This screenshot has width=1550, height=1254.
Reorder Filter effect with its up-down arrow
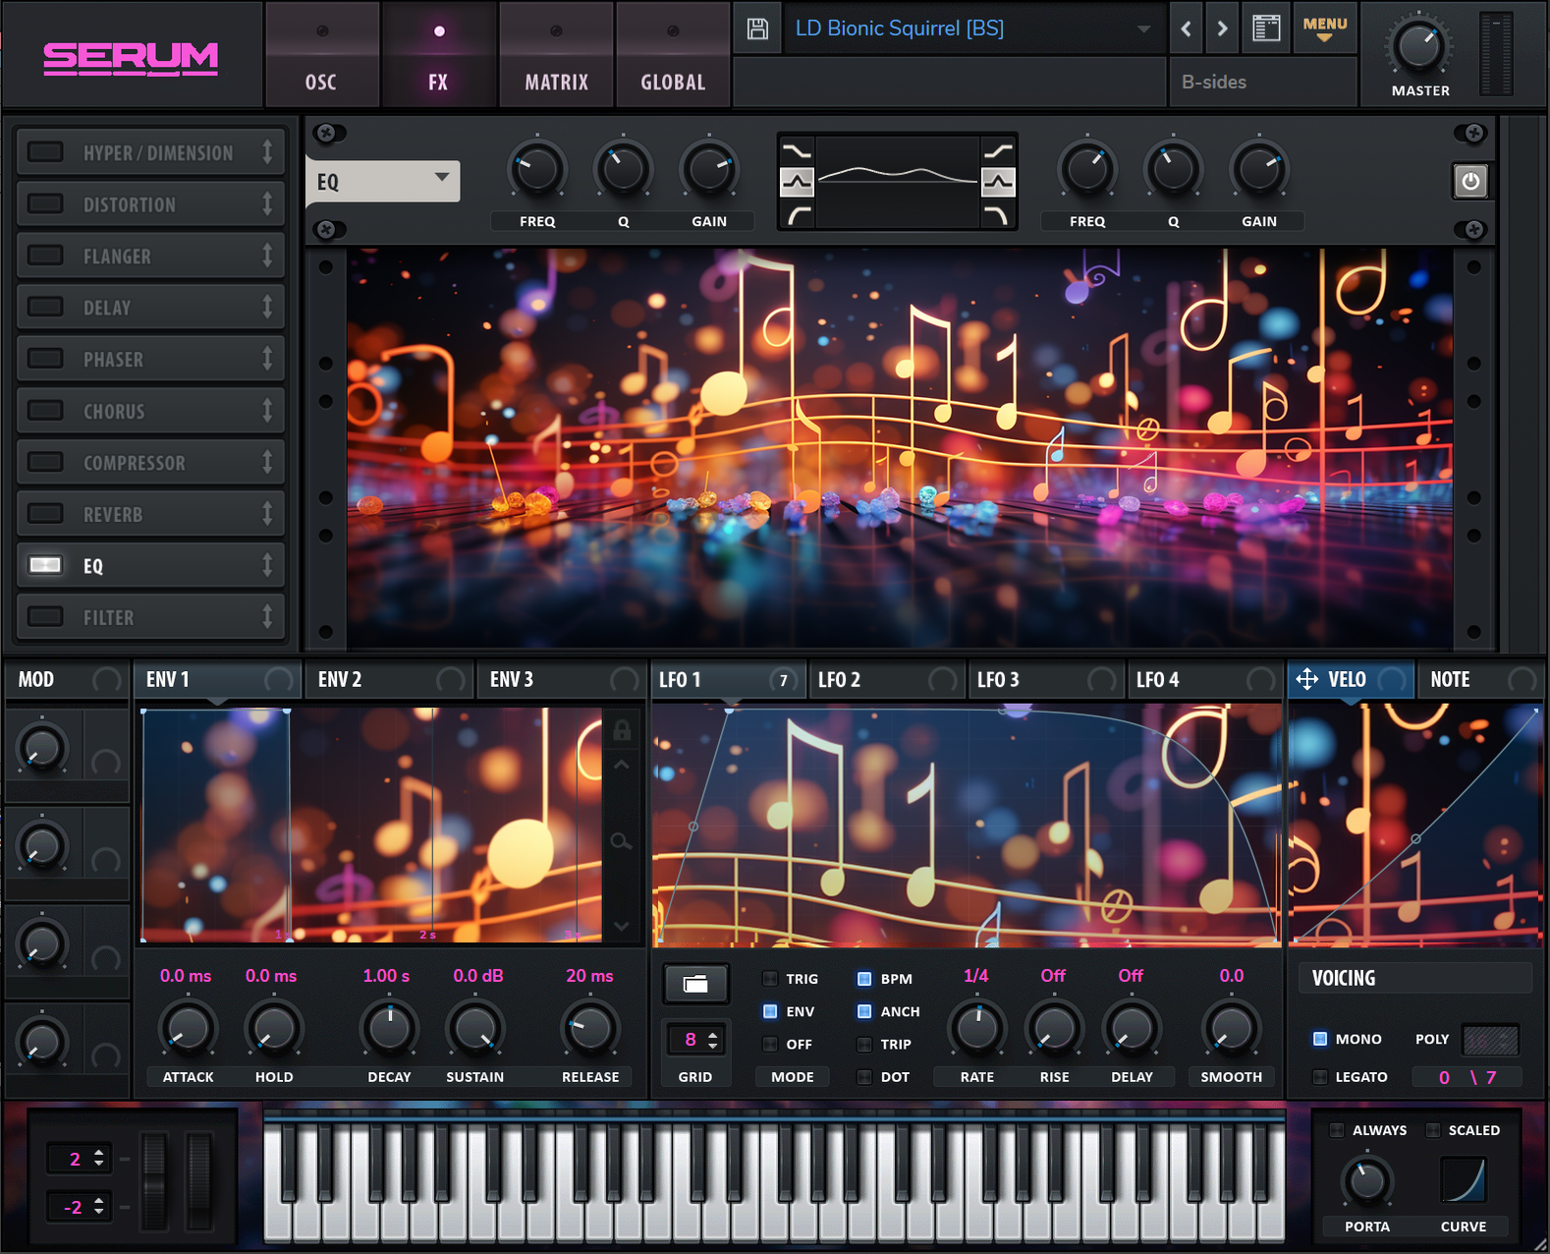(x=267, y=616)
